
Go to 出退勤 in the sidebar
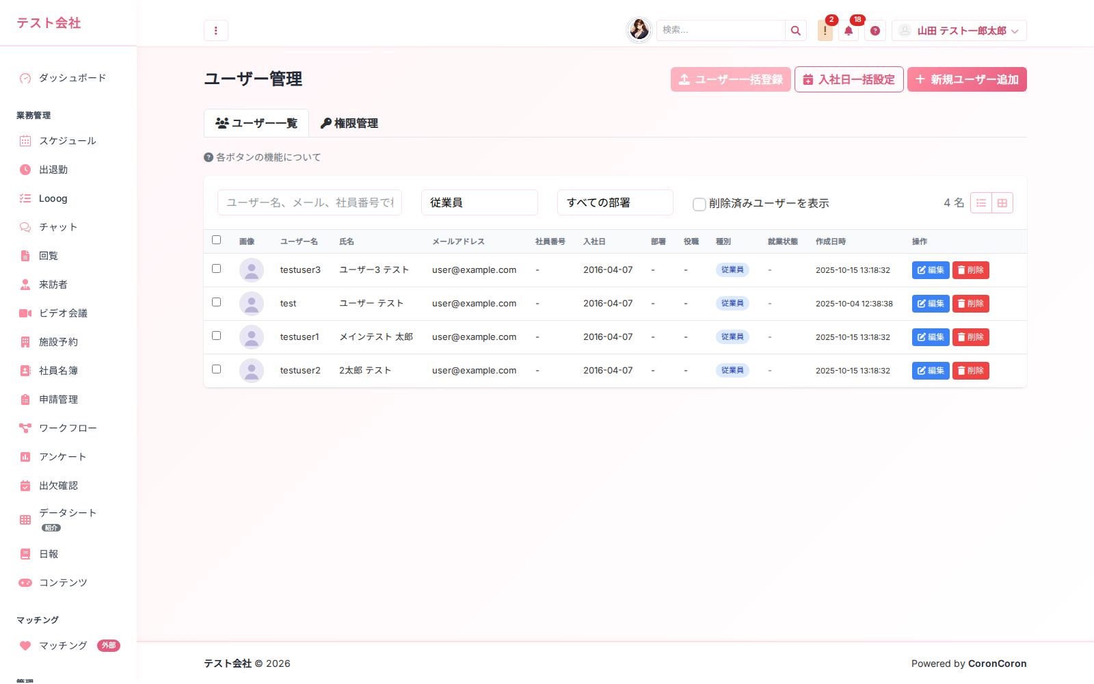tap(68, 170)
